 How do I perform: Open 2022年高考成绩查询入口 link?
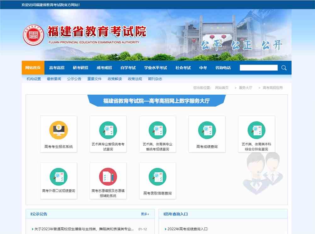tap(187, 229)
